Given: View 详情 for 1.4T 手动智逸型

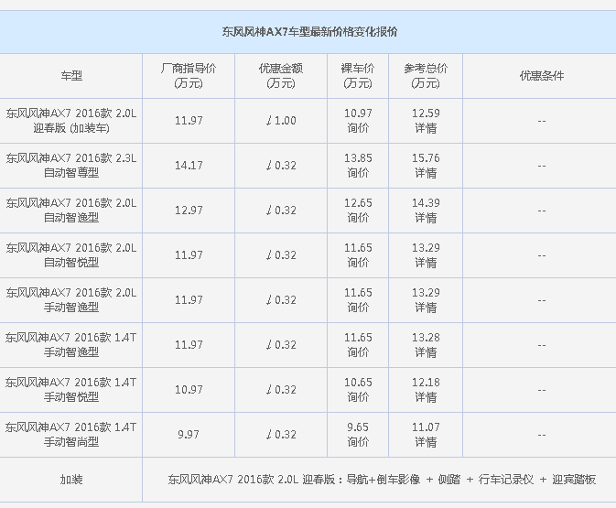Looking at the screenshot, I should pyautogui.click(x=426, y=352).
